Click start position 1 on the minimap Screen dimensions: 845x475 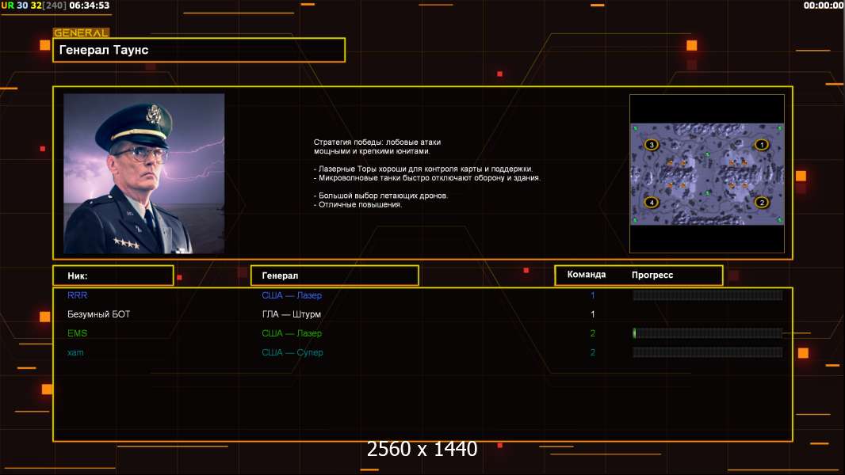(x=761, y=145)
